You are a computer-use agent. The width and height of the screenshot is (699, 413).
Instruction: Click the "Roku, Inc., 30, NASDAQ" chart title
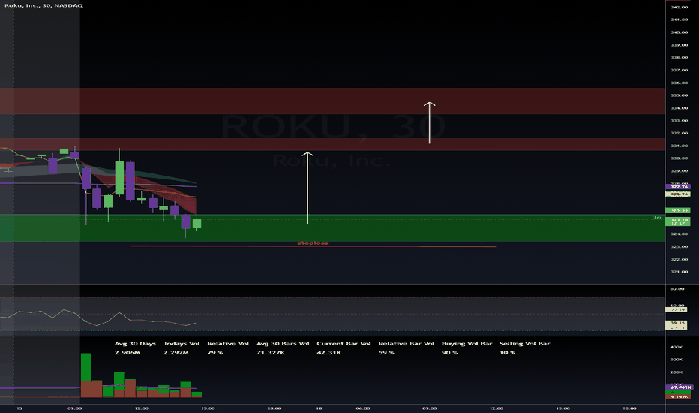pos(43,5)
